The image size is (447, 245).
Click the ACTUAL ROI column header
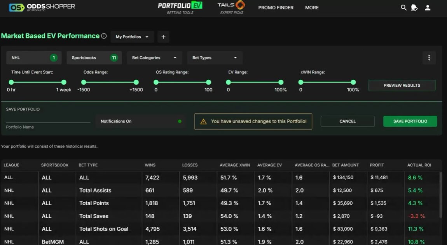click(419, 165)
